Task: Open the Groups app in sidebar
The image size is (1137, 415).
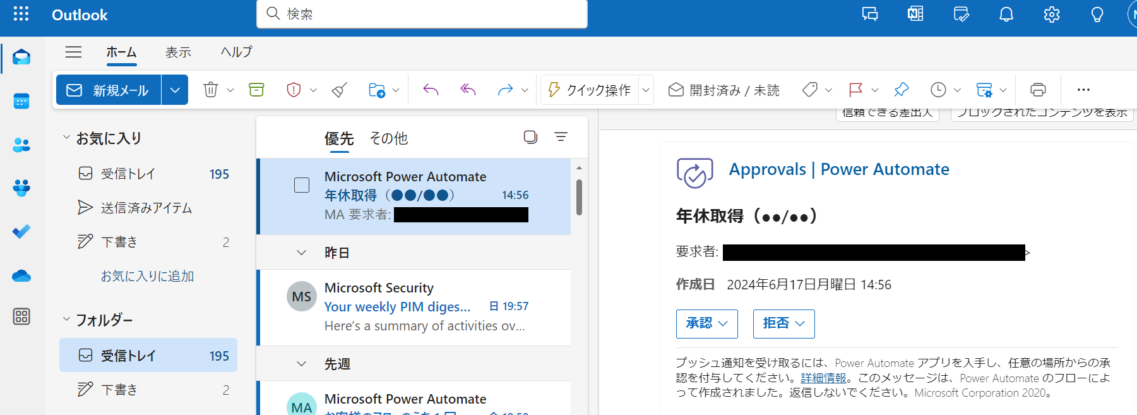Action: tap(21, 188)
